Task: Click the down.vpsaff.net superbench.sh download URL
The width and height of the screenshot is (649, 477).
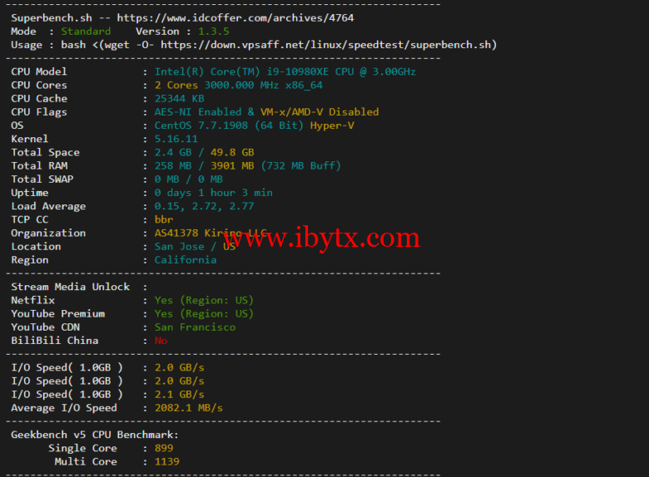Action: click(x=328, y=45)
